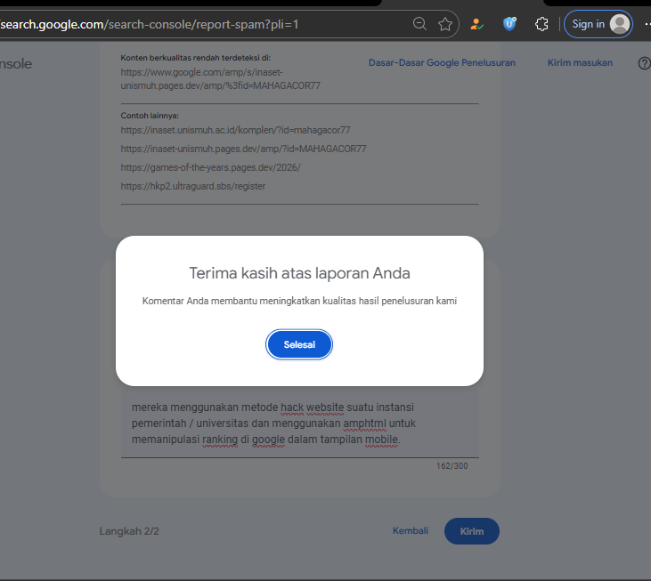This screenshot has width=651, height=581.
Task: Select the inaset-unismuh.pages.dev/amp URL under Contoh lainnya
Action: click(x=243, y=149)
